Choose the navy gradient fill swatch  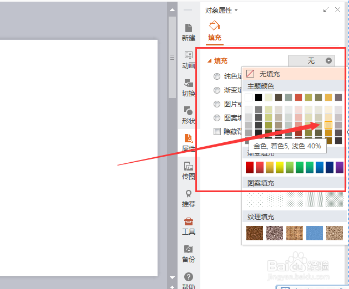coord(330,167)
